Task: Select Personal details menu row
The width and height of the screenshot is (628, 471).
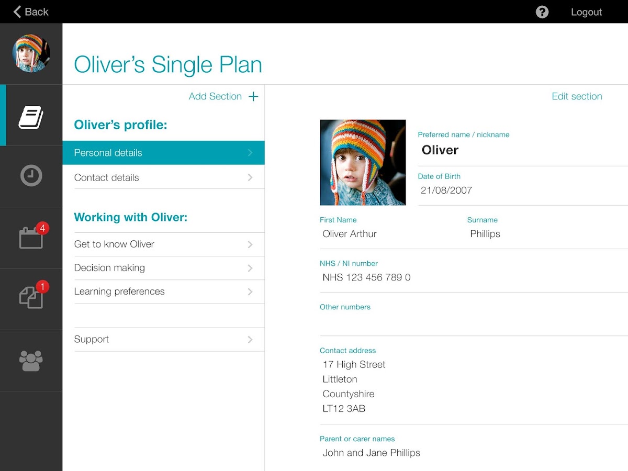Action: pyautogui.click(x=163, y=153)
